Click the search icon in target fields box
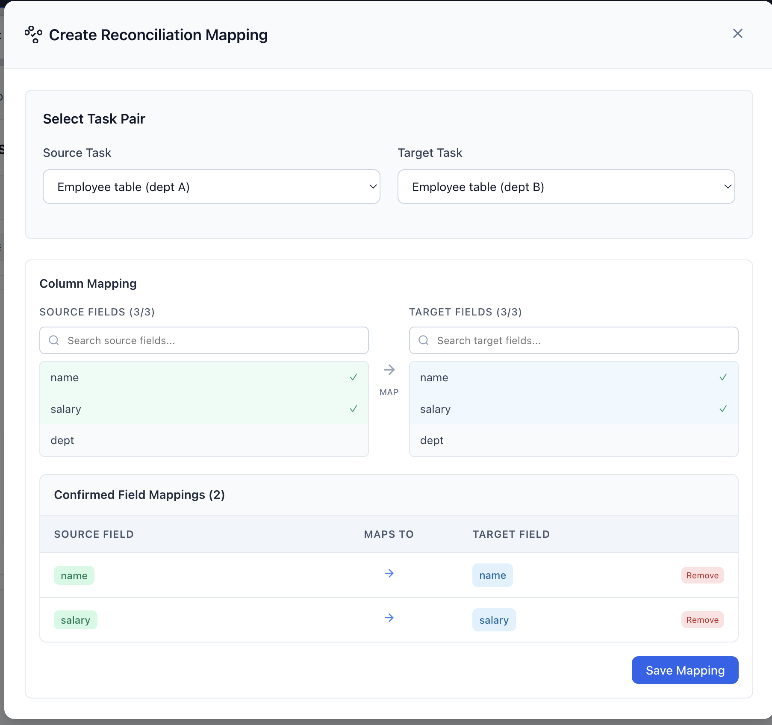 tap(423, 340)
